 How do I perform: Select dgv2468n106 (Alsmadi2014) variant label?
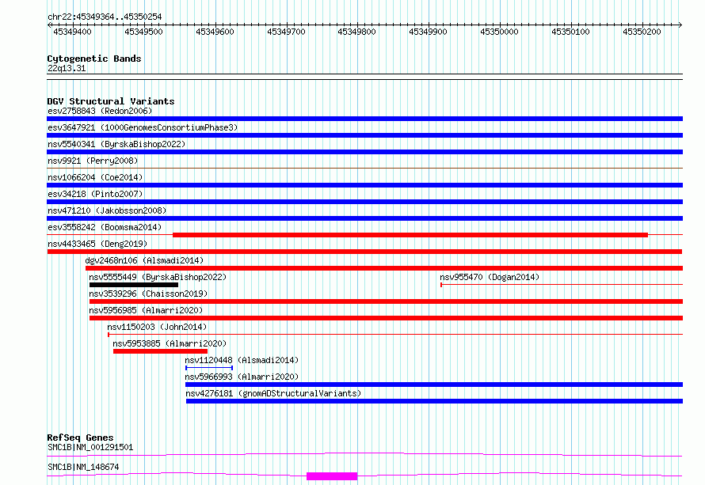point(144,260)
